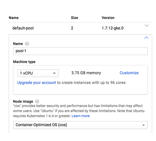Follow the Upgrade your account link
This screenshot has width=156, height=141.
[x=37, y=83]
